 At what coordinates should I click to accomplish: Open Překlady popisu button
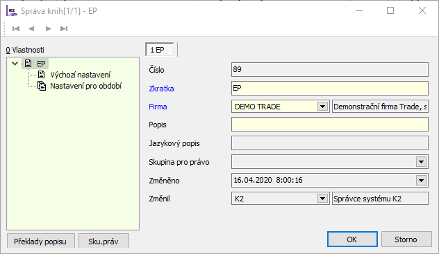pos(40,241)
